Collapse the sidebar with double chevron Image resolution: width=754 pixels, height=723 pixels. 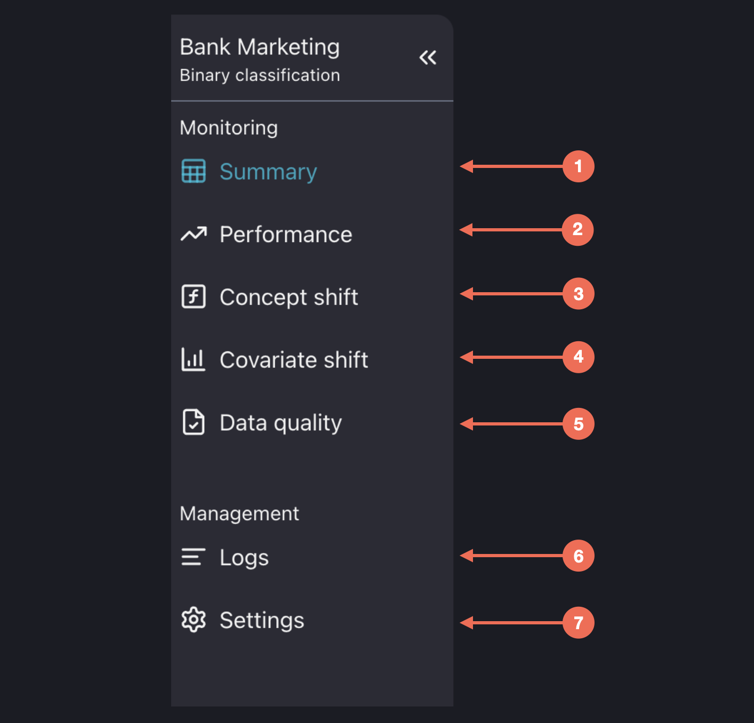[428, 58]
